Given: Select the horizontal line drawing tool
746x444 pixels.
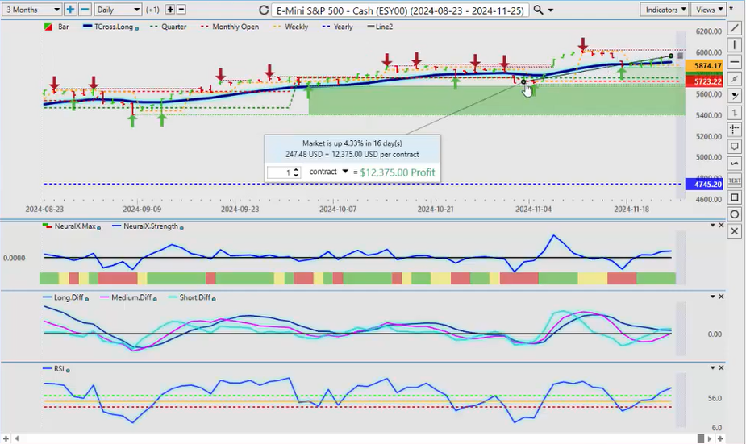Looking at the screenshot, I should click(x=735, y=62).
